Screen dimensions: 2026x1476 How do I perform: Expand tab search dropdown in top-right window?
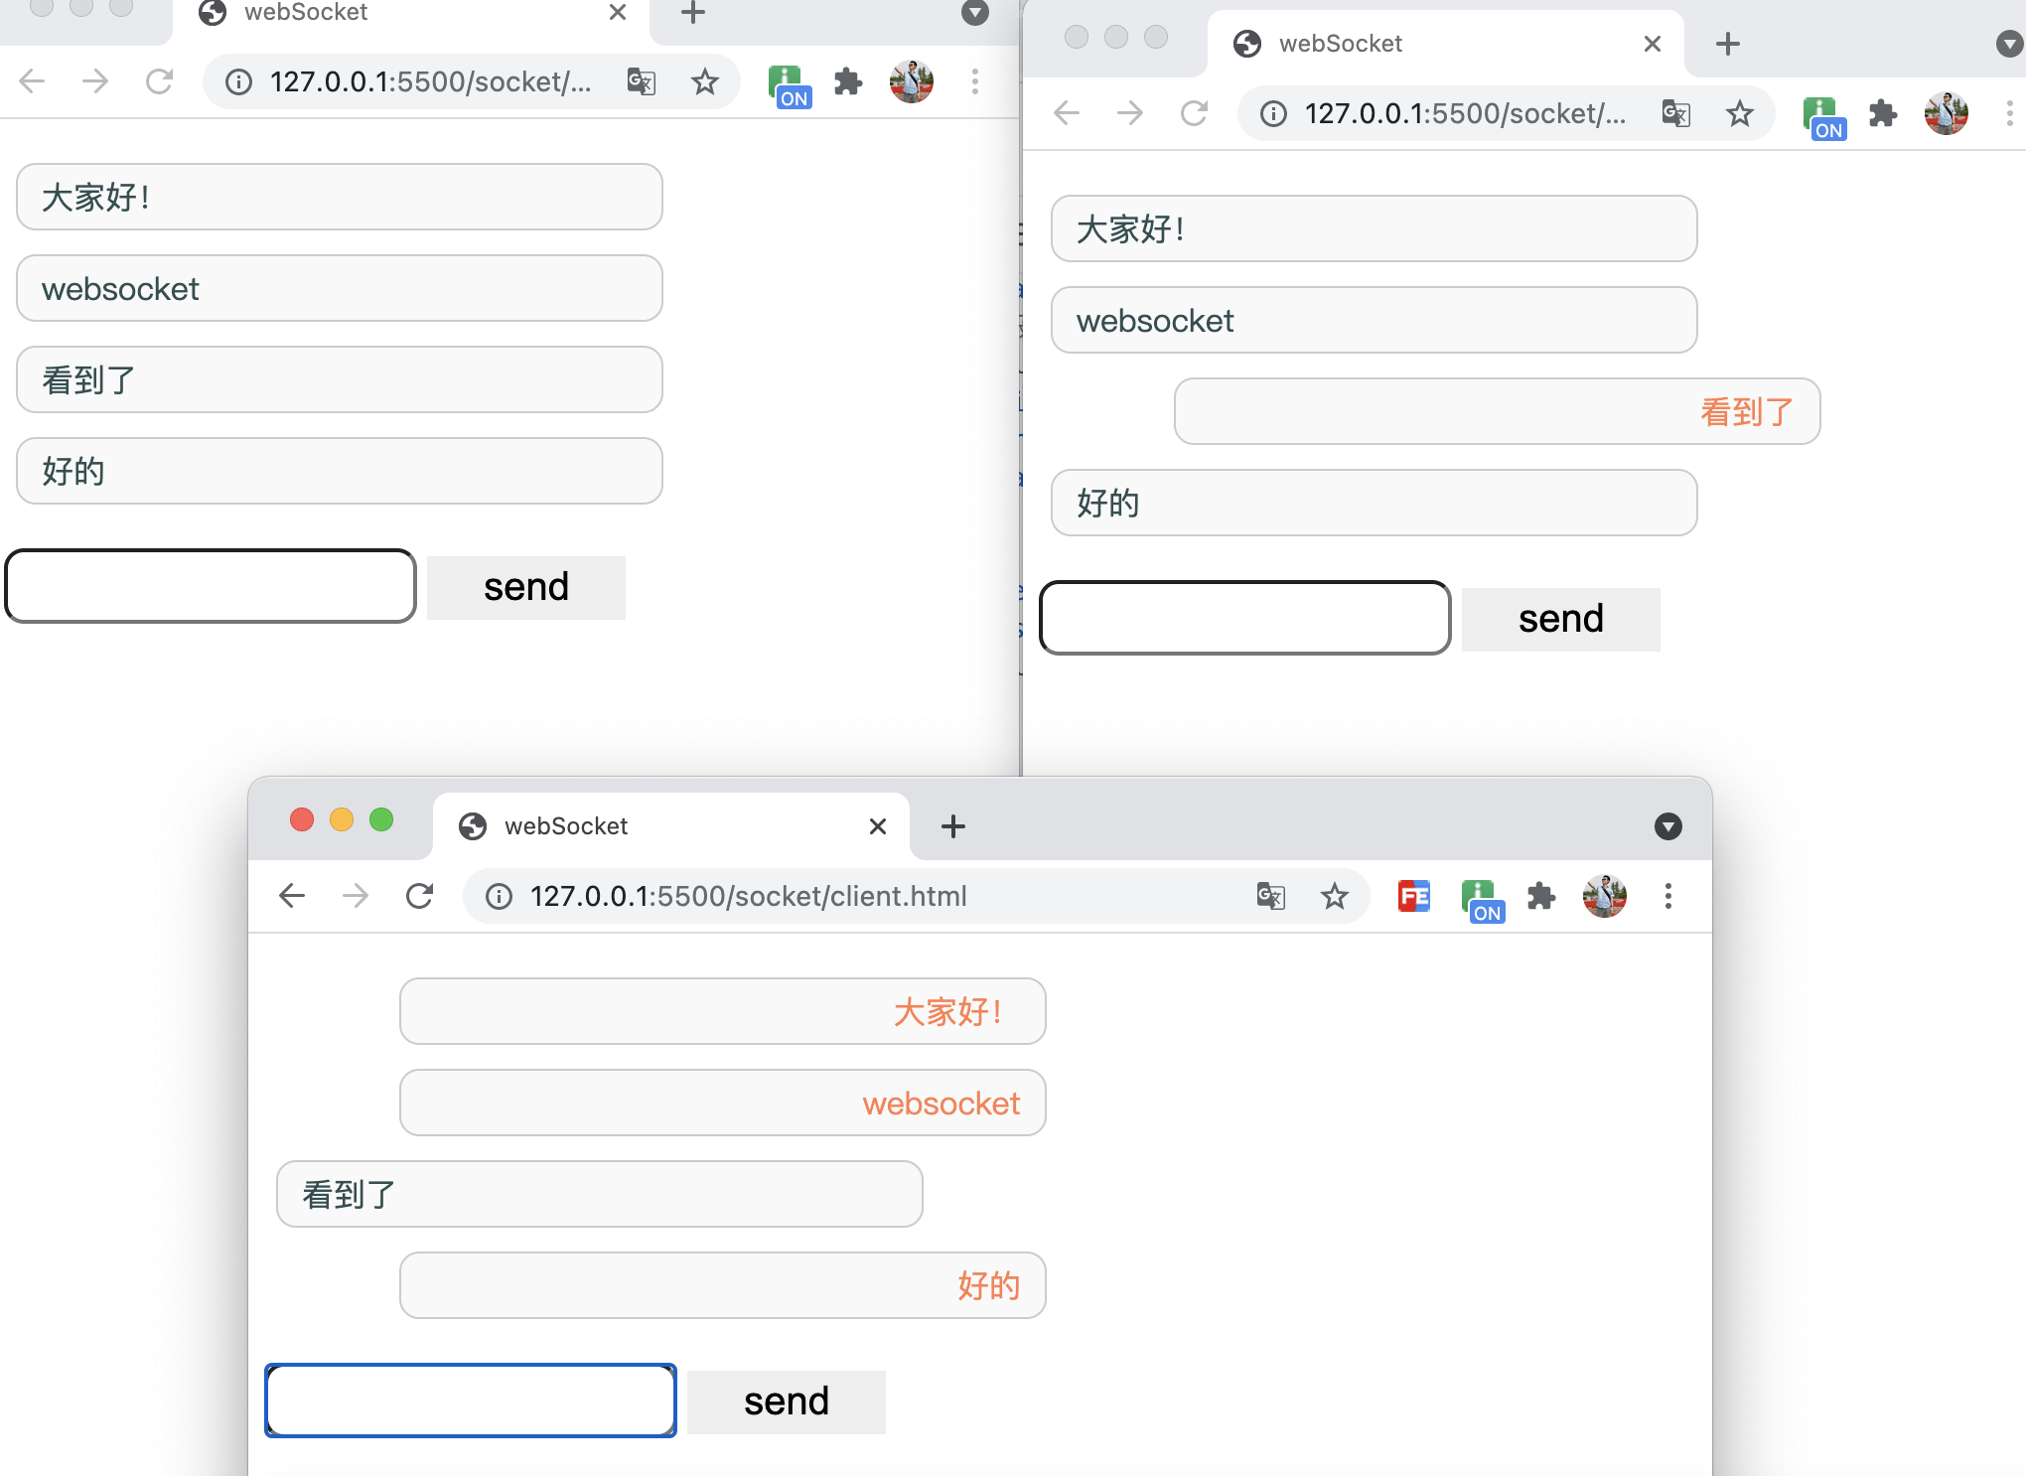pyautogui.click(x=2008, y=44)
